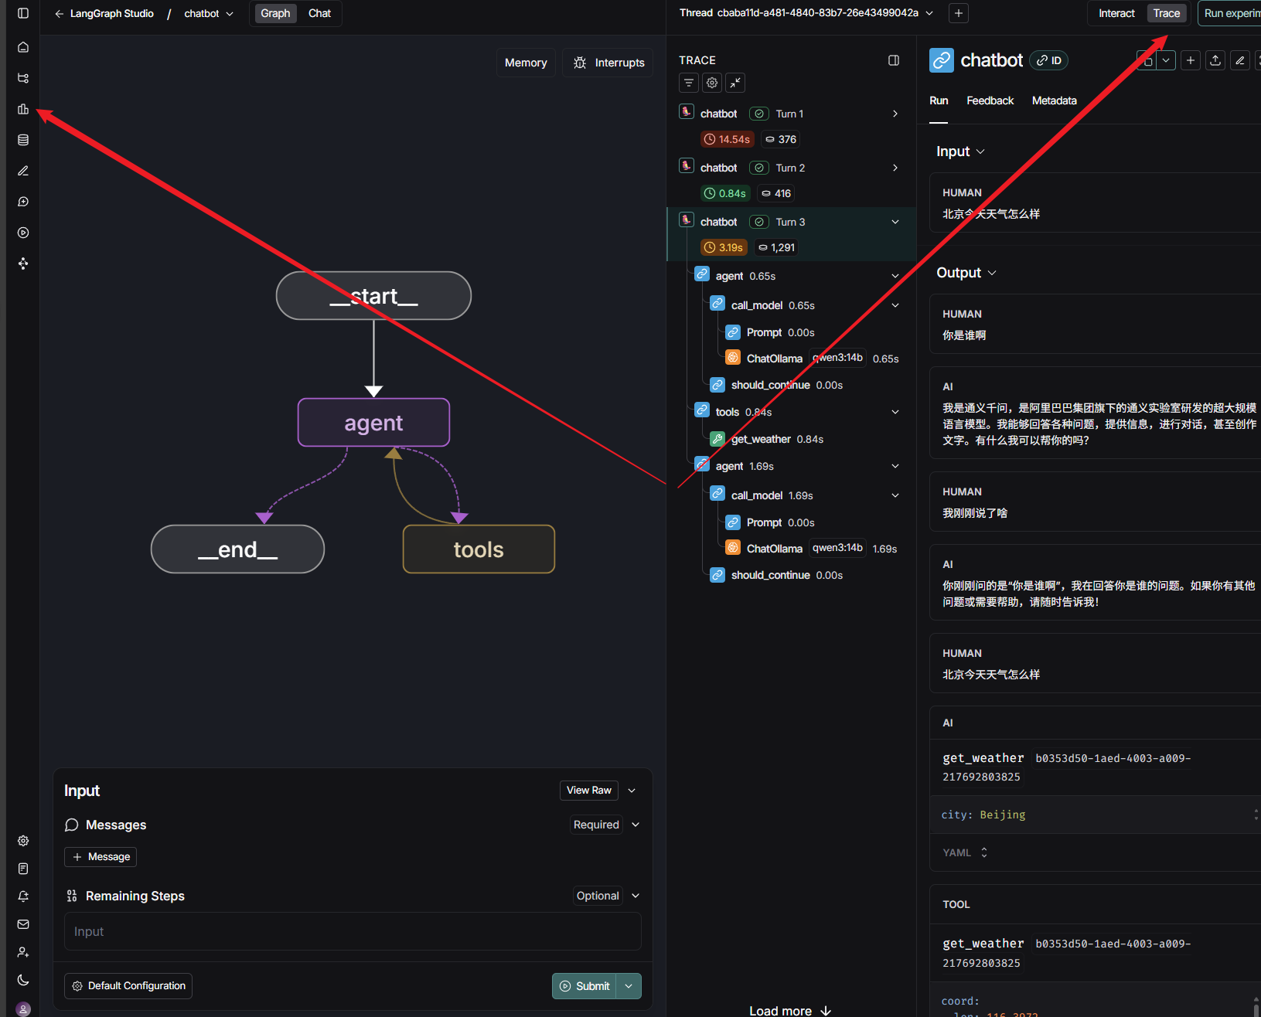
Task: Open trace settings gear icon
Action: (712, 83)
